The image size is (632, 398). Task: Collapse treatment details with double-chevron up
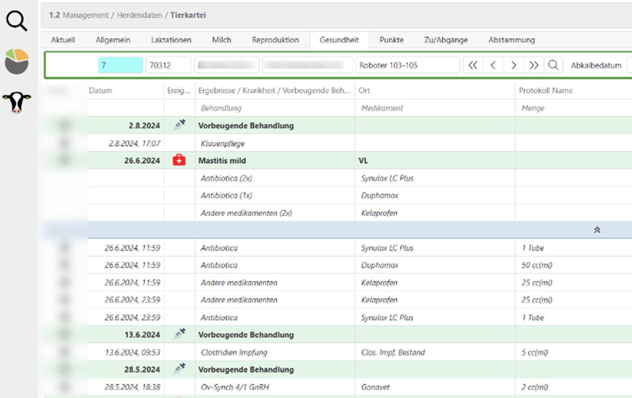597,231
